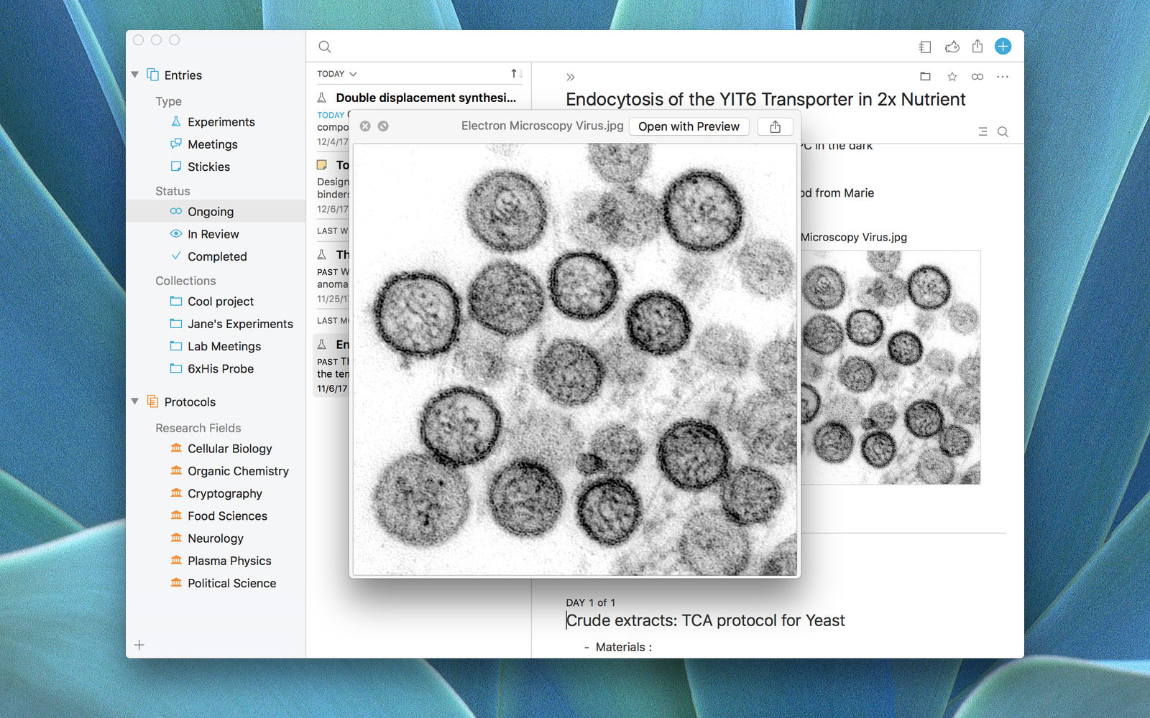Expand the TODAY sort dropdown
The image size is (1150, 718).
pos(337,74)
